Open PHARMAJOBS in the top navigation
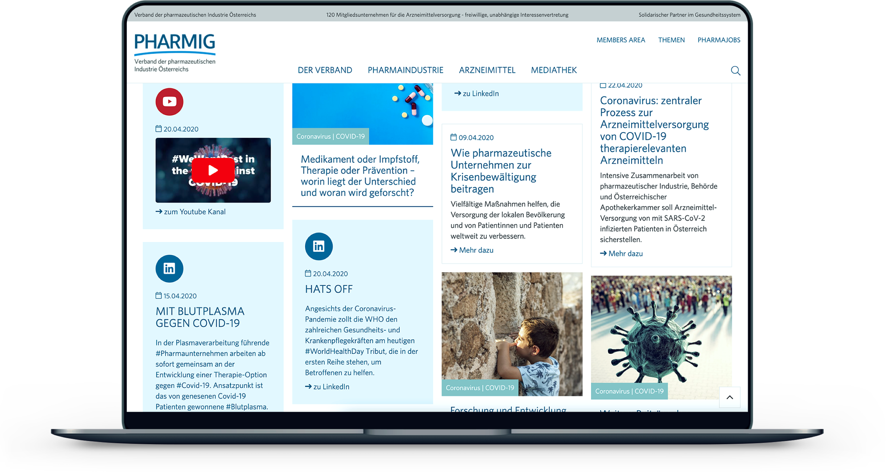The height and width of the screenshot is (473, 886). click(719, 40)
